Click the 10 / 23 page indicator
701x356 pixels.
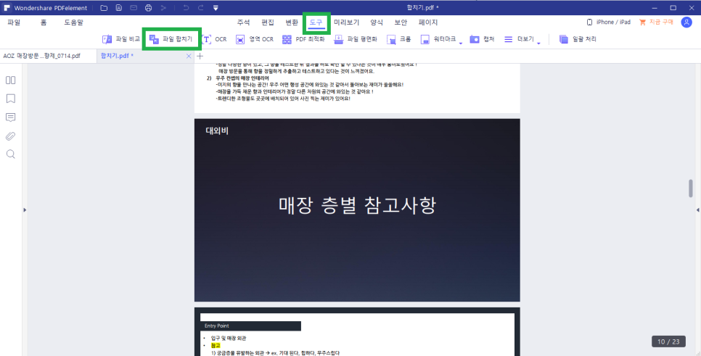668,341
